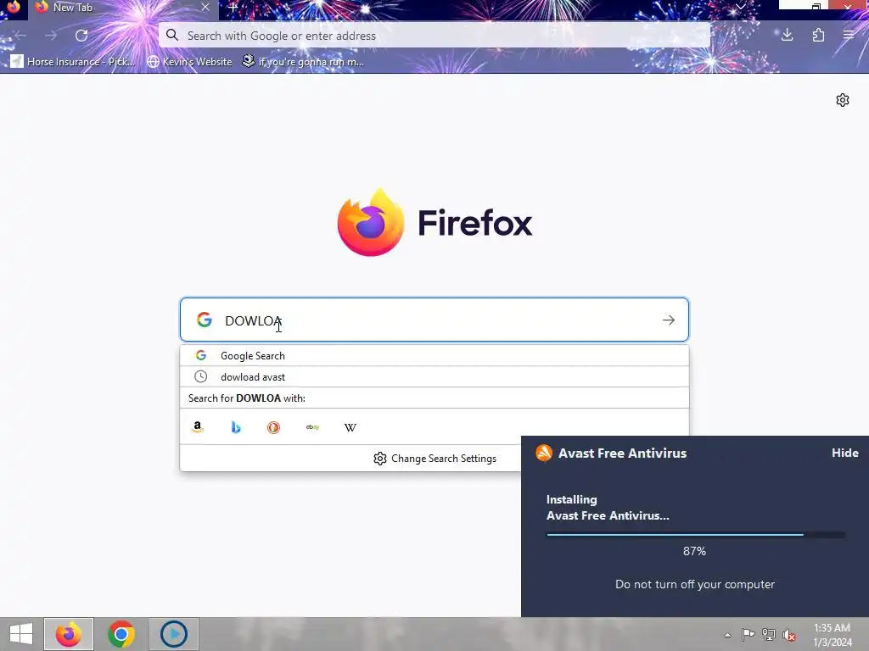Open the List all tabs chevron
The width and height of the screenshot is (869, 651).
[740, 7]
